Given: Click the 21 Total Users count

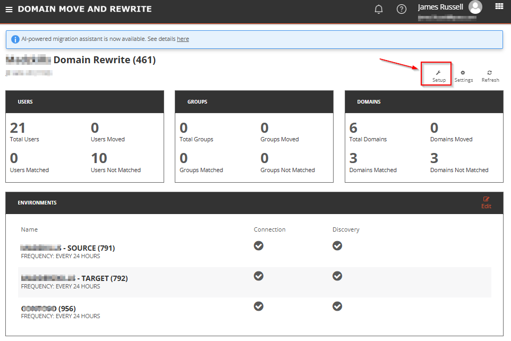Looking at the screenshot, I should pyautogui.click(x=18, y=128).
